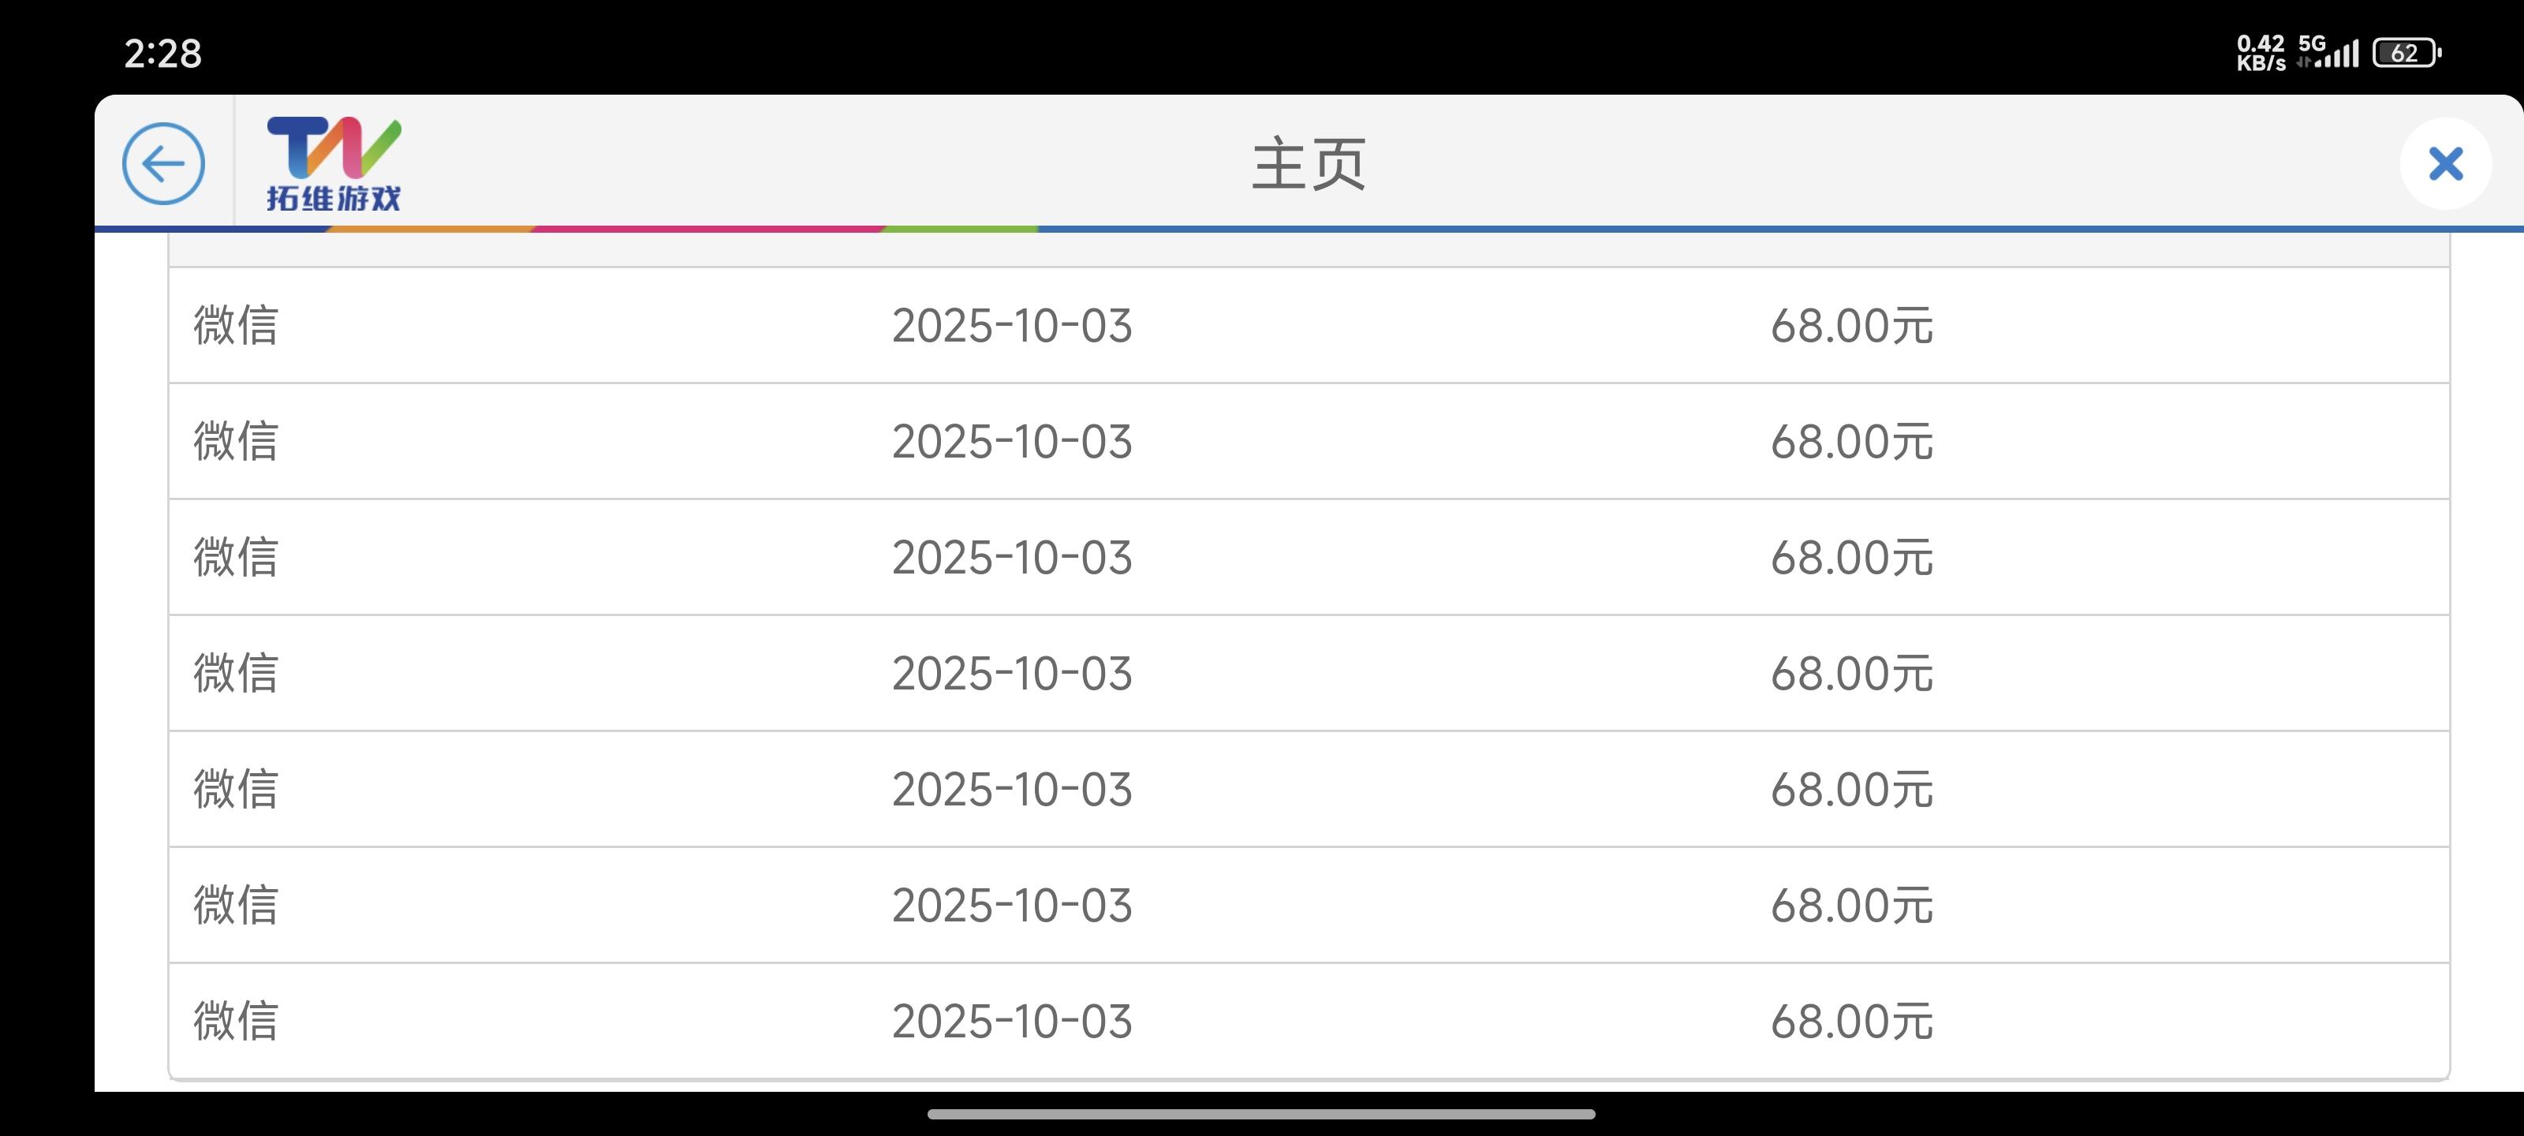Tap the home gesture bar at bottom
Screen dimensions: 2524x1136
tap(1261, 1113)
